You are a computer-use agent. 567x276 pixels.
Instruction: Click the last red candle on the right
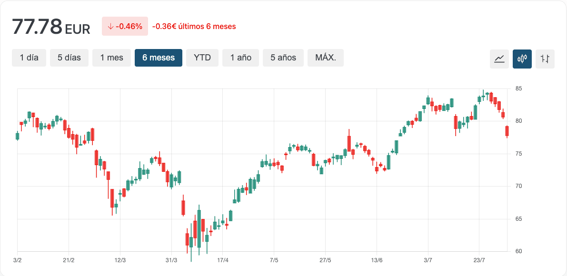point(507,131)
